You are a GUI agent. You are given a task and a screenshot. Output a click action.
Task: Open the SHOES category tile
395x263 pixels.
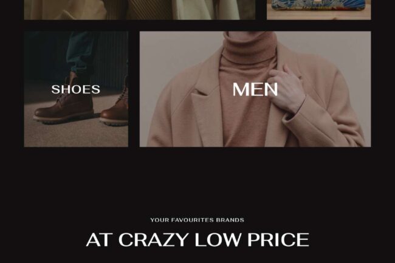(76, 89)
